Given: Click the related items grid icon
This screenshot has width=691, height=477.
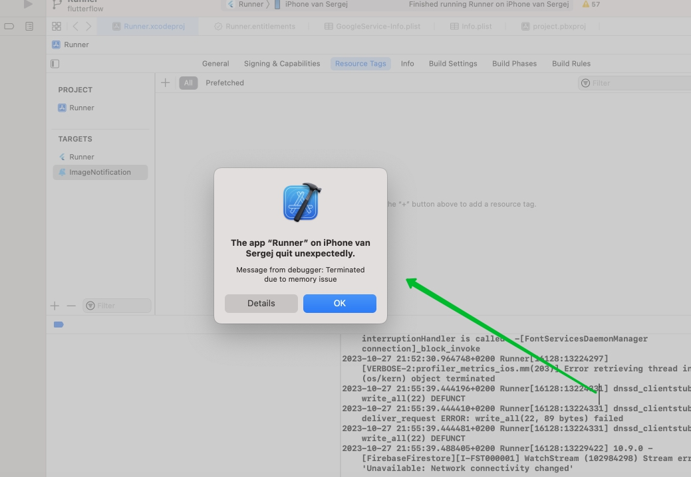Looking at the screenshot, I should pyautogui.click(x=57, y=27).
